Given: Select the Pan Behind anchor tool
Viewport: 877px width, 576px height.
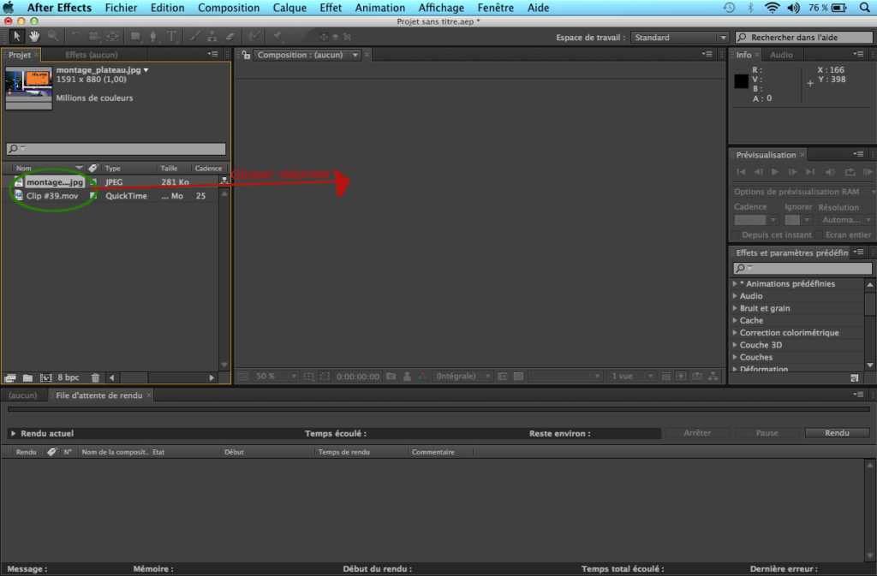Looking at the screenshot, I should [x=112, y=37].
